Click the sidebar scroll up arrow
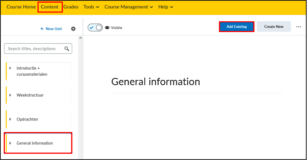This screenshot has width=307, height=160. [80, 38]
